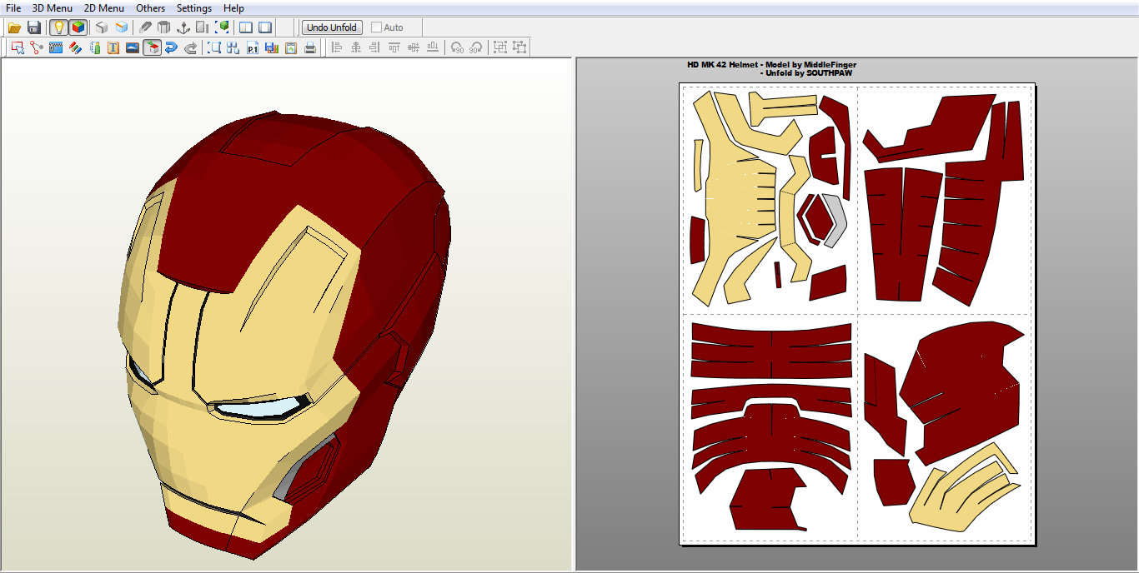Image resolution: width=1139 pixels, height=573 pixels.
Task: Select the grey solid cube view icon
Action: coord(102,27)
